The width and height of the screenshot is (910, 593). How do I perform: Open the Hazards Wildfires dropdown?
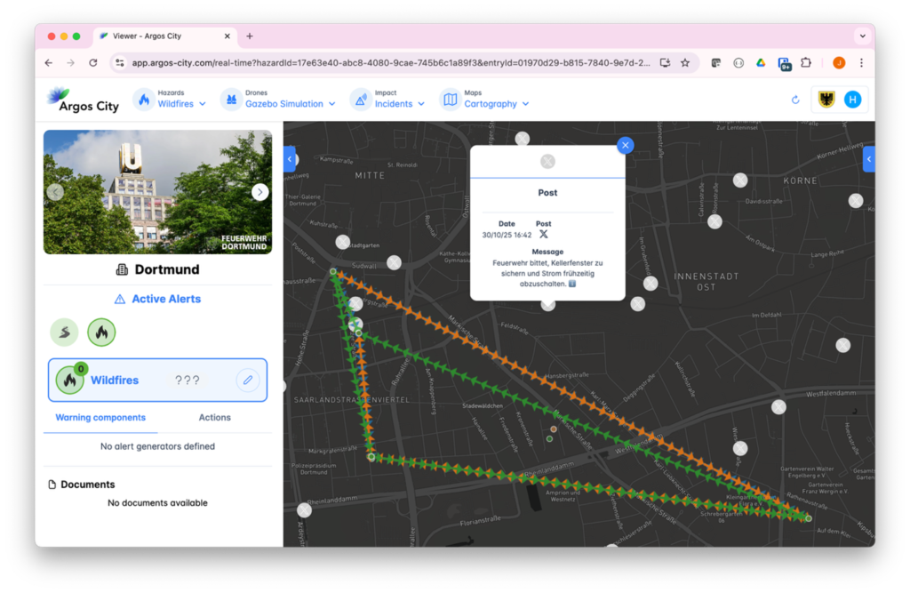[x=170, y=100]
